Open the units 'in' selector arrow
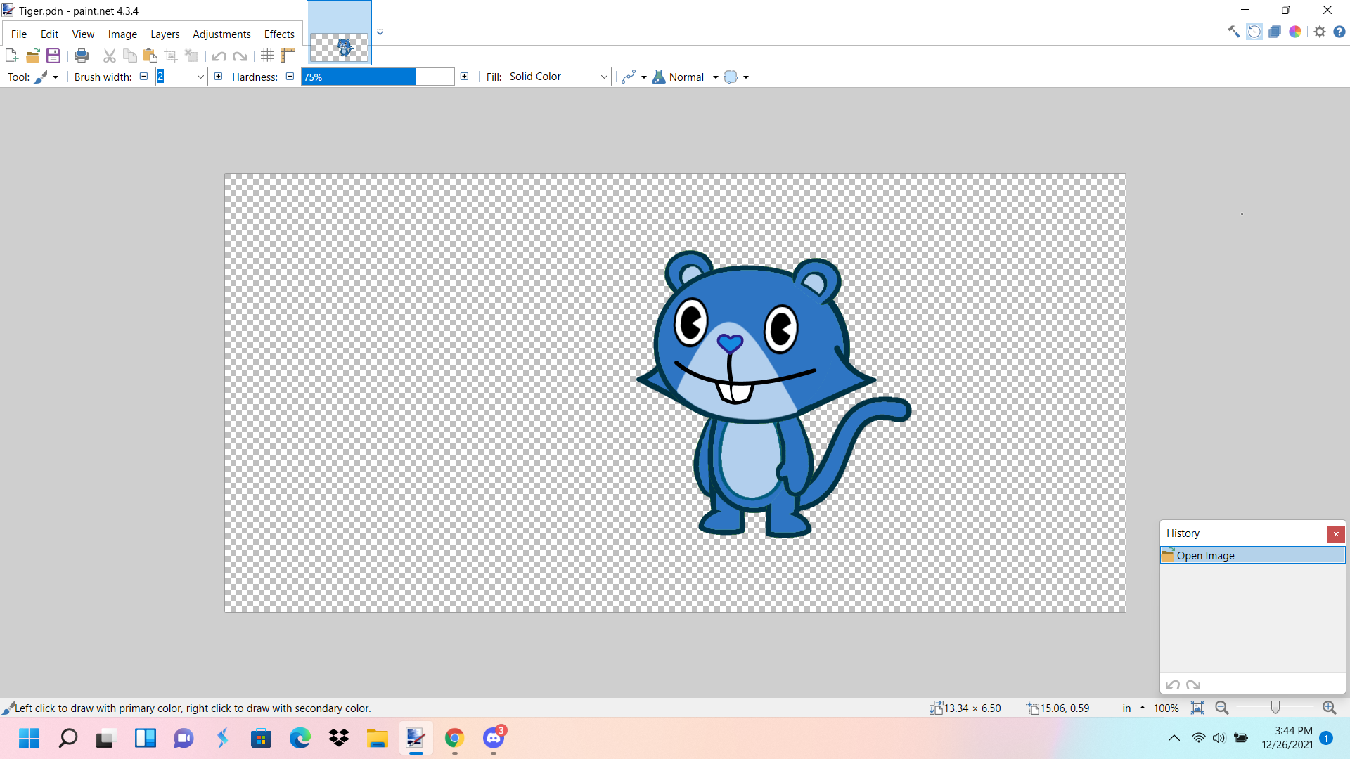 pyautogui.click(x=1142, y=708)
